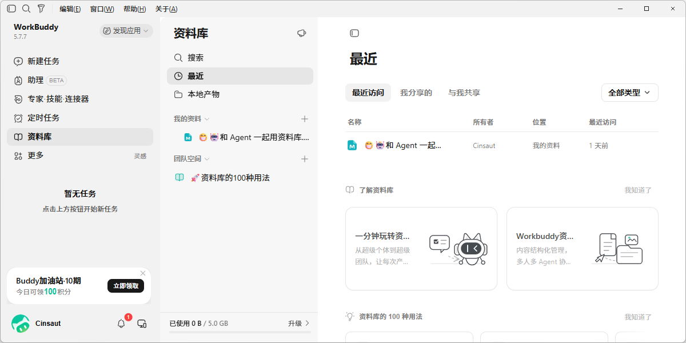This screenshot has width=686, height=343.
Task: Switch to the 我分享的 tab
Action: click(x=416, y=93)
